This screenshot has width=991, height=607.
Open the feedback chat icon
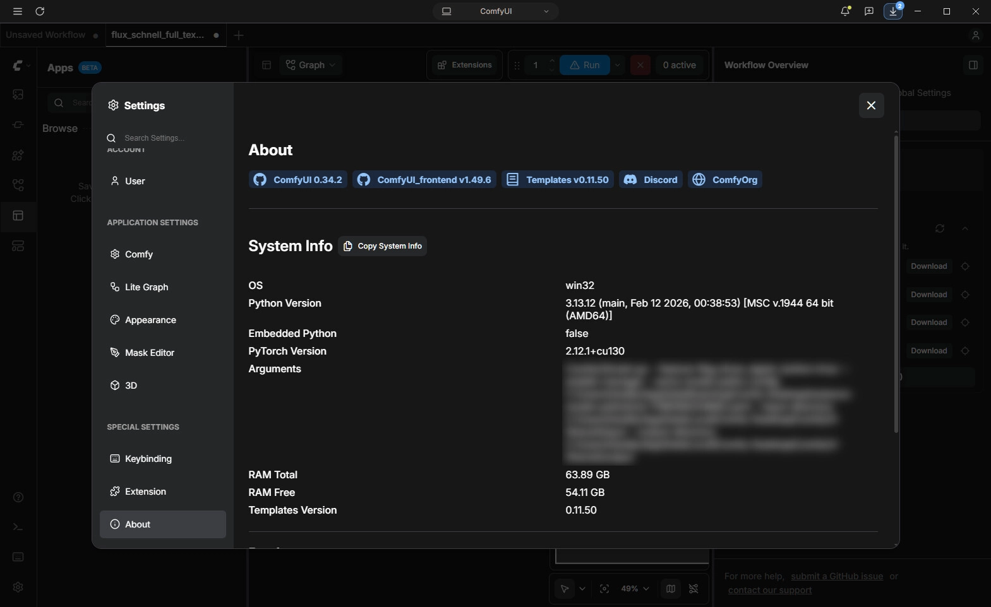869,11
